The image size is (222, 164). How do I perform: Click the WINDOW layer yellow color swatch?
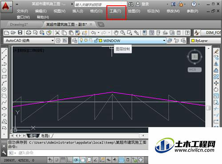(x=100, y=40)
